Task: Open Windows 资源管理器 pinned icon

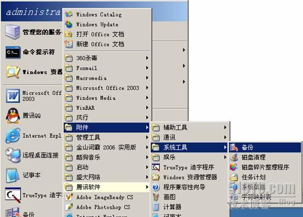Action: point(13,72)
